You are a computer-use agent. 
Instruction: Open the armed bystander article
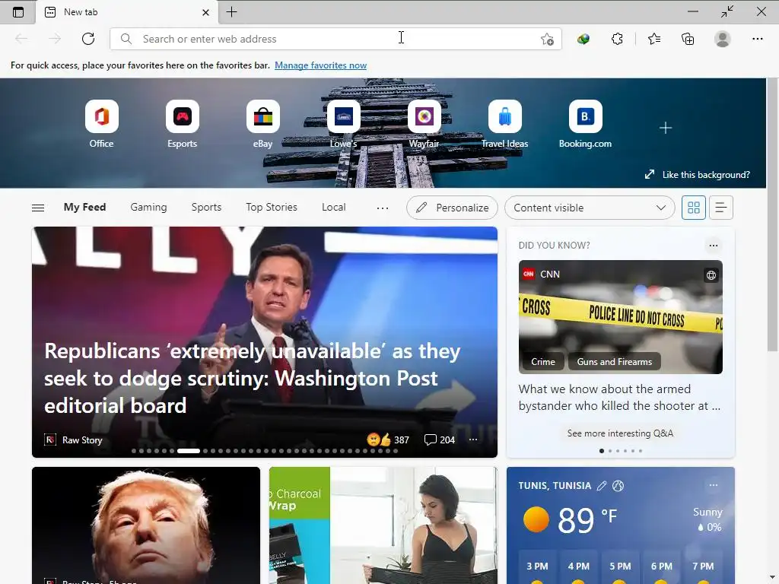(619, 397)
